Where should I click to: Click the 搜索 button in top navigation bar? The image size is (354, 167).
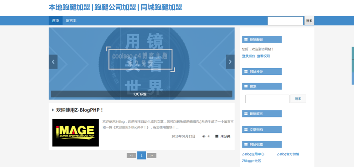(x=309, y=21)
